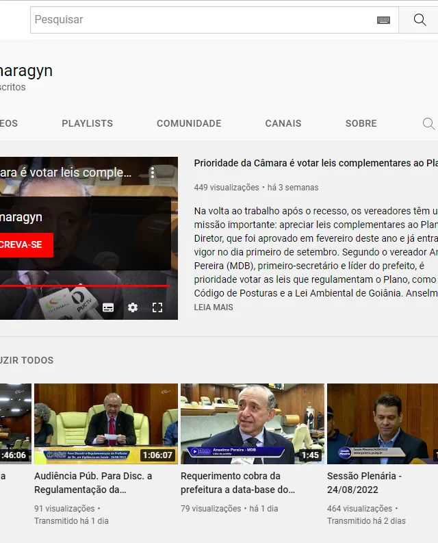The height and width of the screenshot is (543, 438).
Task: Click the '91 visualizações' text
Action: 64,508
